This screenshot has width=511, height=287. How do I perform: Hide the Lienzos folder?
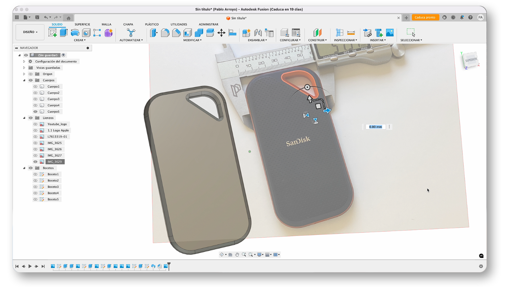tap(31, 118)
